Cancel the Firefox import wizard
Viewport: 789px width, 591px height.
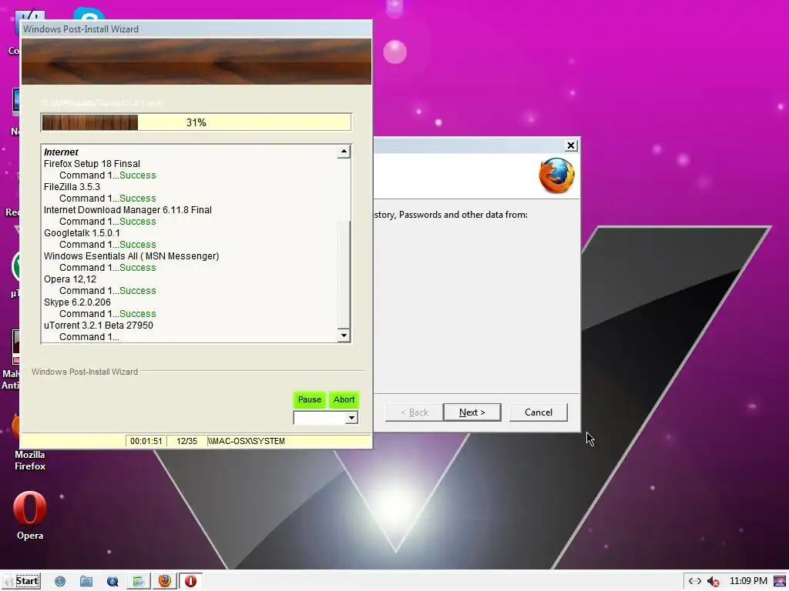coord(539,412)
